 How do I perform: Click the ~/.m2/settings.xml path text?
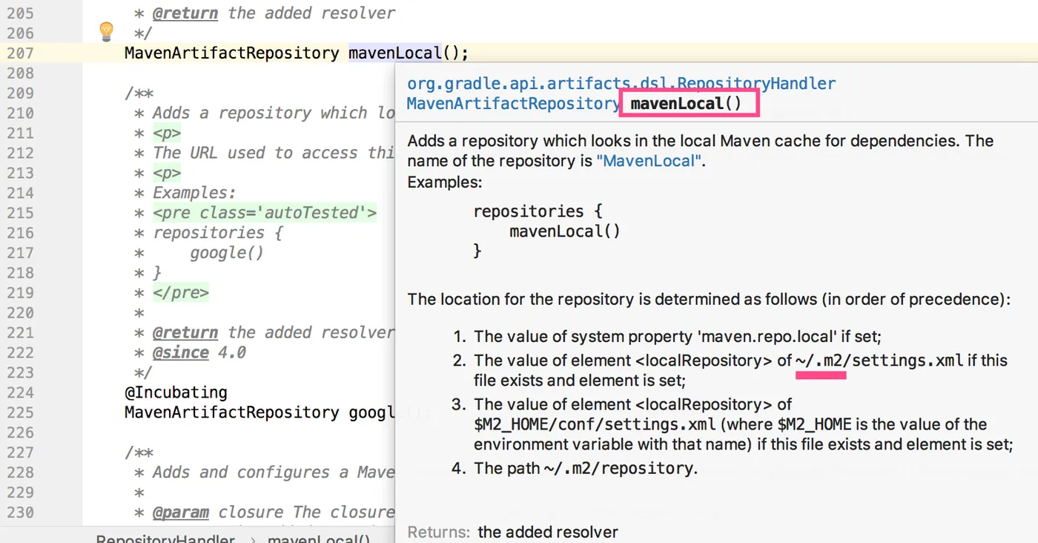point(879,361)
